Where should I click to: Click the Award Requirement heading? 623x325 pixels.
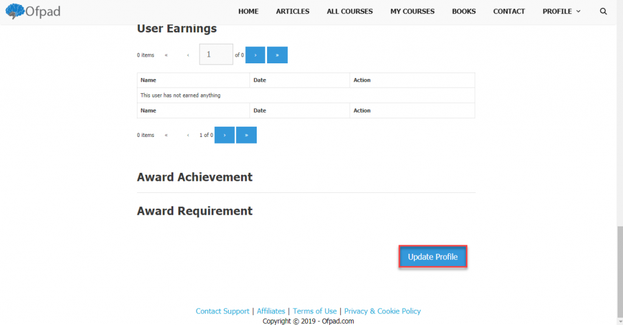(x=195, y=211)
